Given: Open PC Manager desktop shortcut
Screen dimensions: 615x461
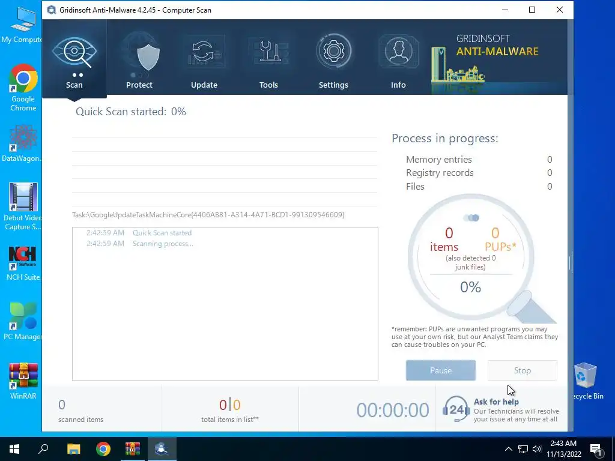Looking at the screenshot, I should click(x=22, y=322).
